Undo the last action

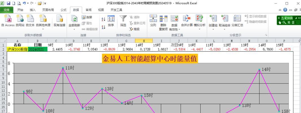click(24, 3)
